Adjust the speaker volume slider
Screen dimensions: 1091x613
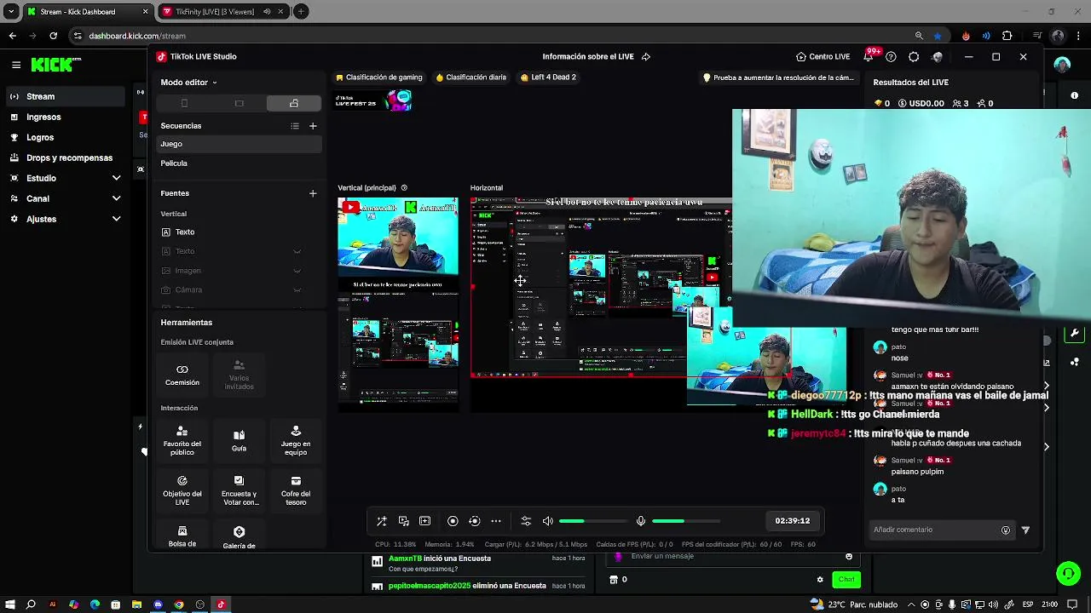[592, 521]
